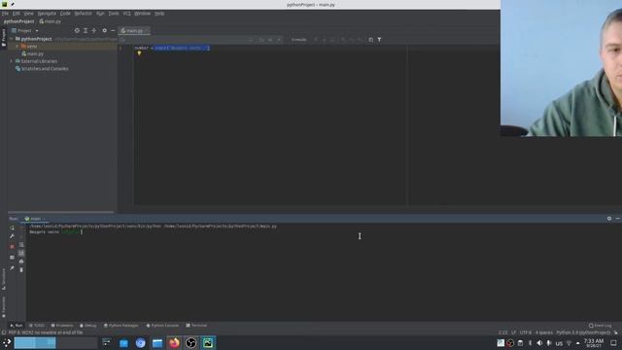Toggle filter search results icon
Viewport: 622px width, 350px height.
[379, 40]
